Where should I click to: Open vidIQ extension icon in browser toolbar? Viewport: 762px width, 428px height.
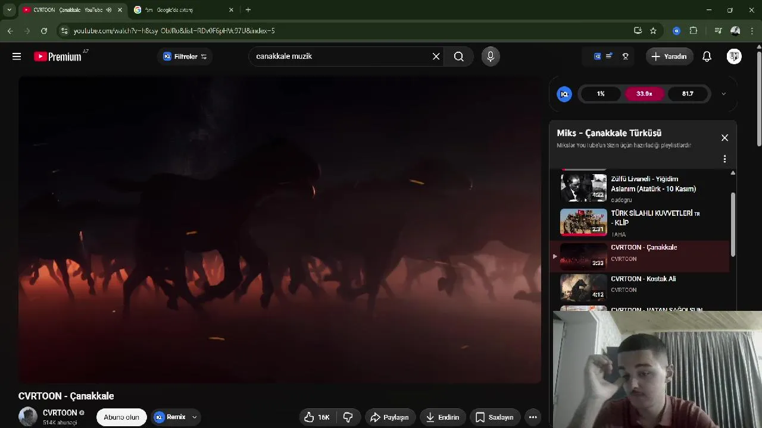676,31
